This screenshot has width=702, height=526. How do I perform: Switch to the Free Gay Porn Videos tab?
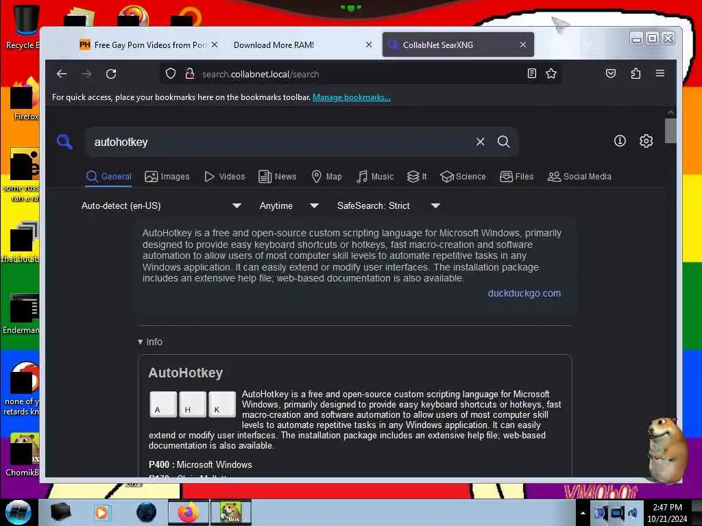pos(149,45)
